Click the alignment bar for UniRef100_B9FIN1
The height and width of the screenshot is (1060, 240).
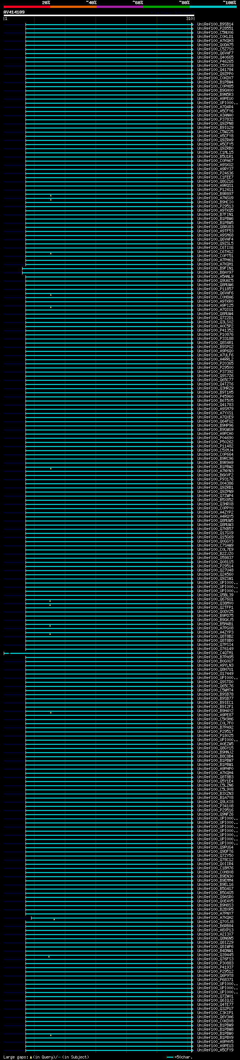108,268
